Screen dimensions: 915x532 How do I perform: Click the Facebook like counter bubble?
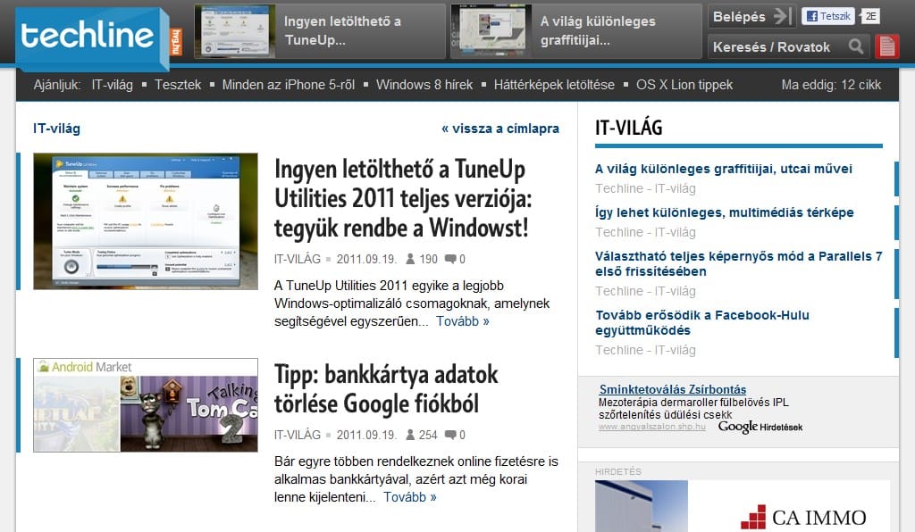tap(869, 16)
